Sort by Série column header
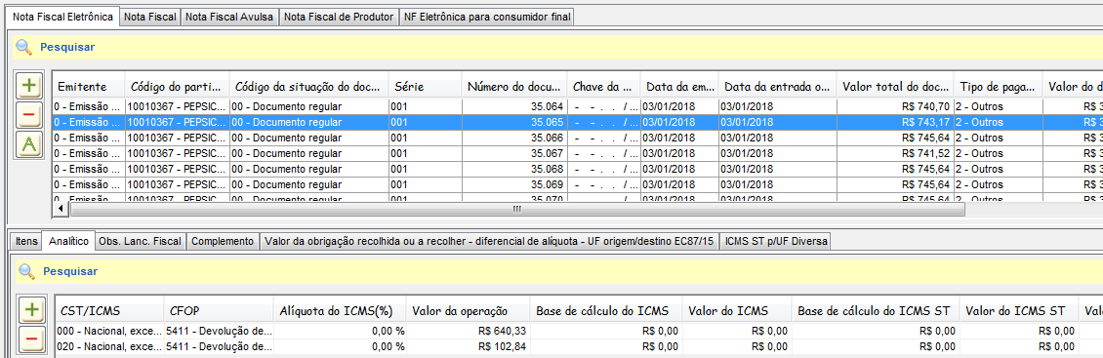This screenshot has height=358, width=1103. (x=425, y=87)
